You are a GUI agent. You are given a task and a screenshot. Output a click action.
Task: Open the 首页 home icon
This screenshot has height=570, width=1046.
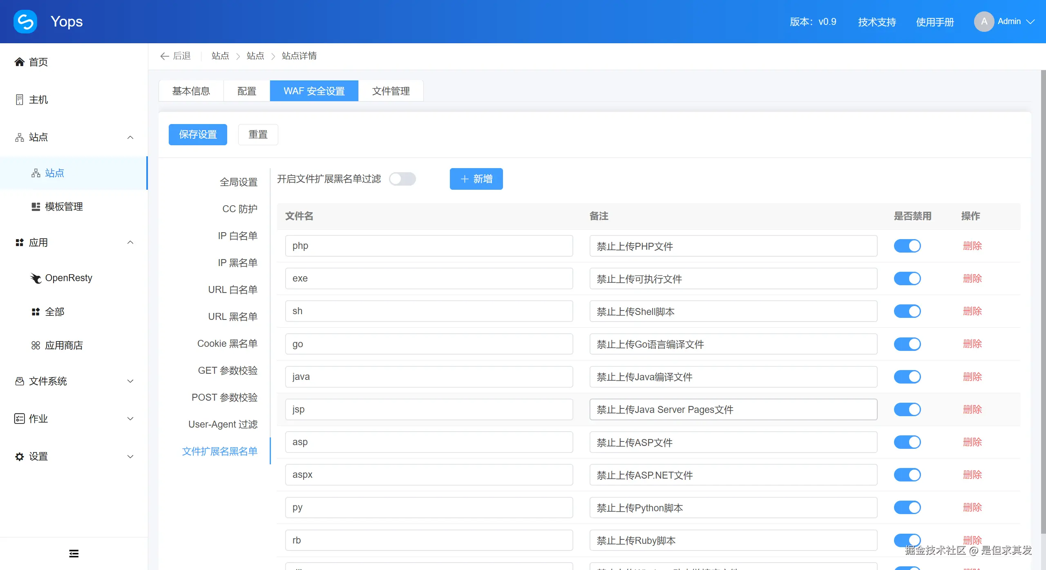[x=19, y=62]
